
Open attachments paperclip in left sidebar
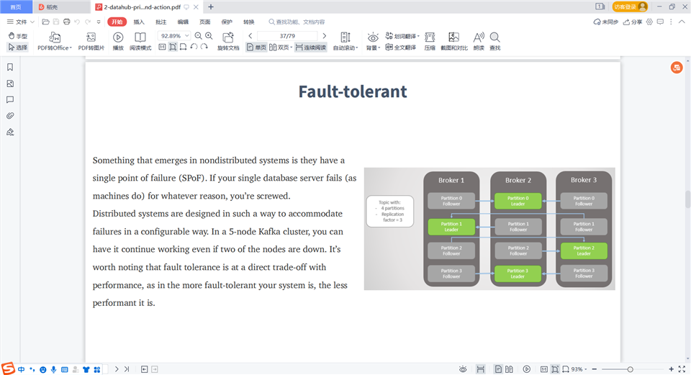10,115
